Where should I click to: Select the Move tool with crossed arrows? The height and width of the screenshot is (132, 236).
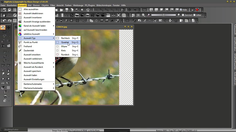(9, 28)
